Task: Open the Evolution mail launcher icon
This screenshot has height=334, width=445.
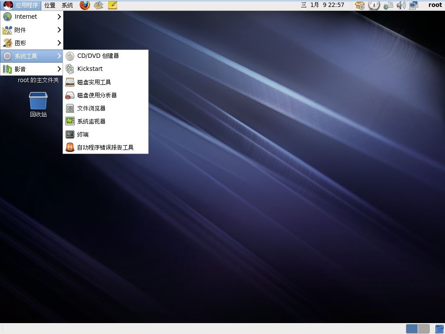Action: (99, 5)
